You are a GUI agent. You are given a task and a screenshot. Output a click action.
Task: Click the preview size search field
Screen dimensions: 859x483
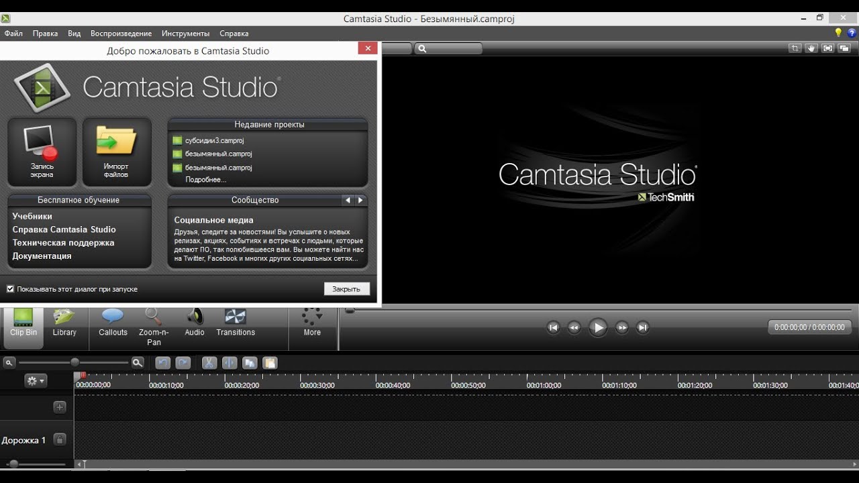point(448,48)
